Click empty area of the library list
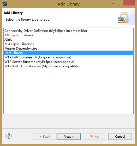The image size is (137, 146). 68,90
